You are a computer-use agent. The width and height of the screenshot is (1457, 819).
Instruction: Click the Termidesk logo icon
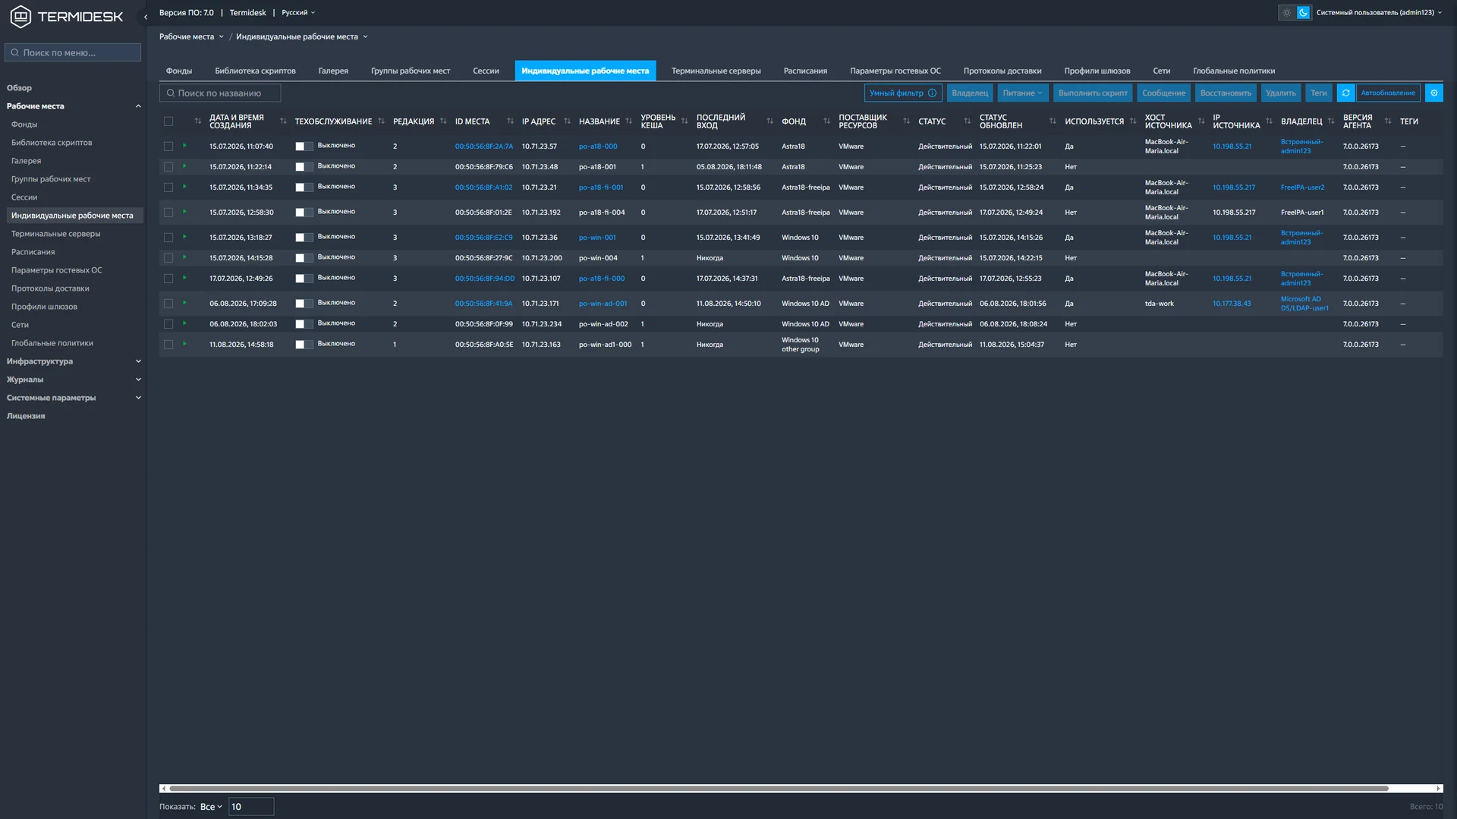(20, 16)
